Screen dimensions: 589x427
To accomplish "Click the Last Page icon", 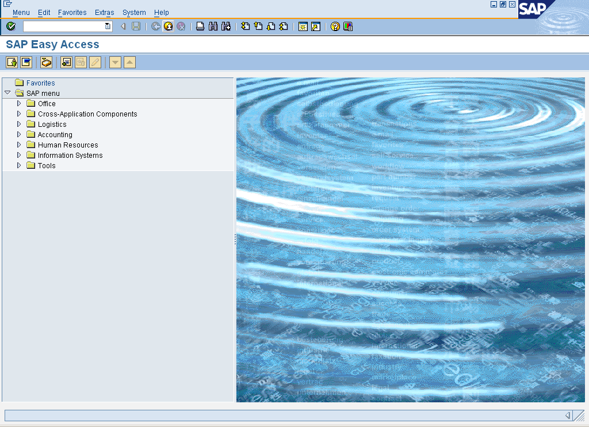I will [x=284, y=26].
